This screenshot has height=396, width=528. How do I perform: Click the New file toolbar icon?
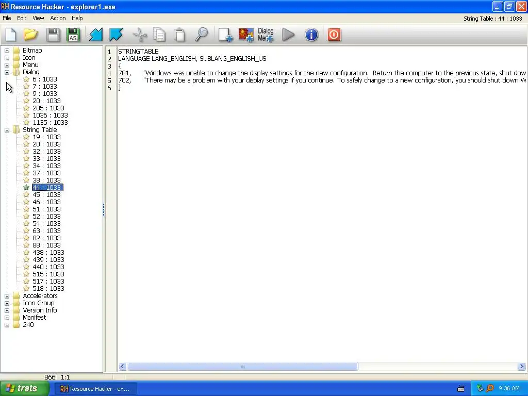pyautogui.click(x=11, y=35)
